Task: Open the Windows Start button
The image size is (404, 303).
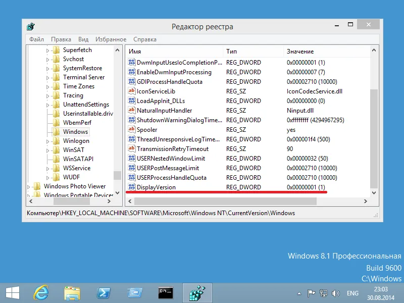Action: [x=12, y=293]
